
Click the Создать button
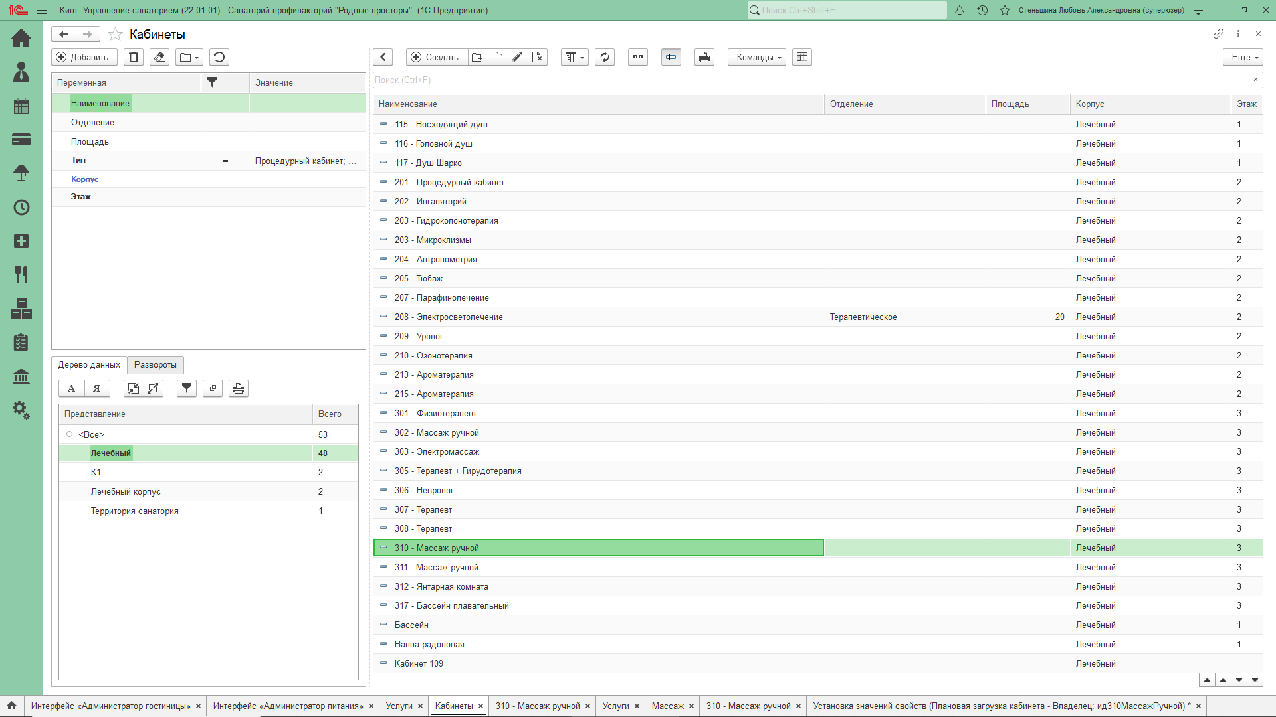click(x=435, y=57)
